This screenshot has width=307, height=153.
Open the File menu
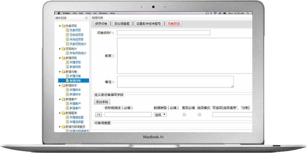click(x=75, y=13)
